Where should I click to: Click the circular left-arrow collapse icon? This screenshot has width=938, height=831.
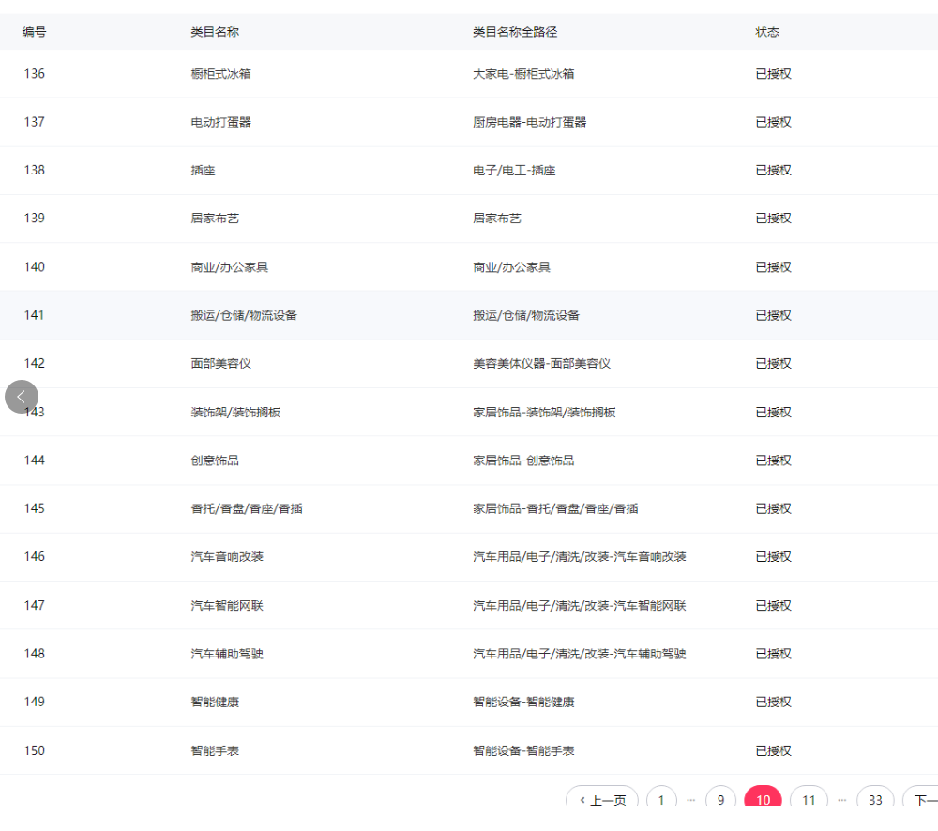tap(22, 397)
